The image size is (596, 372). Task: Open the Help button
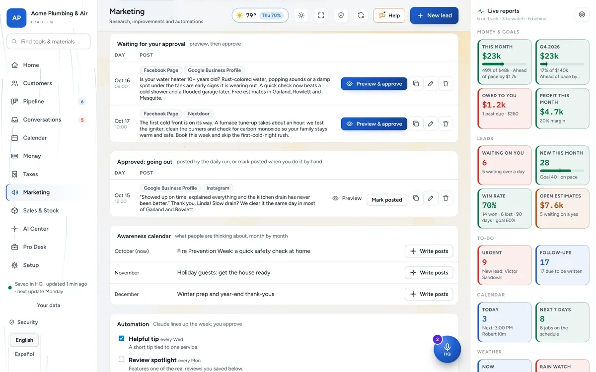[389, 15]
